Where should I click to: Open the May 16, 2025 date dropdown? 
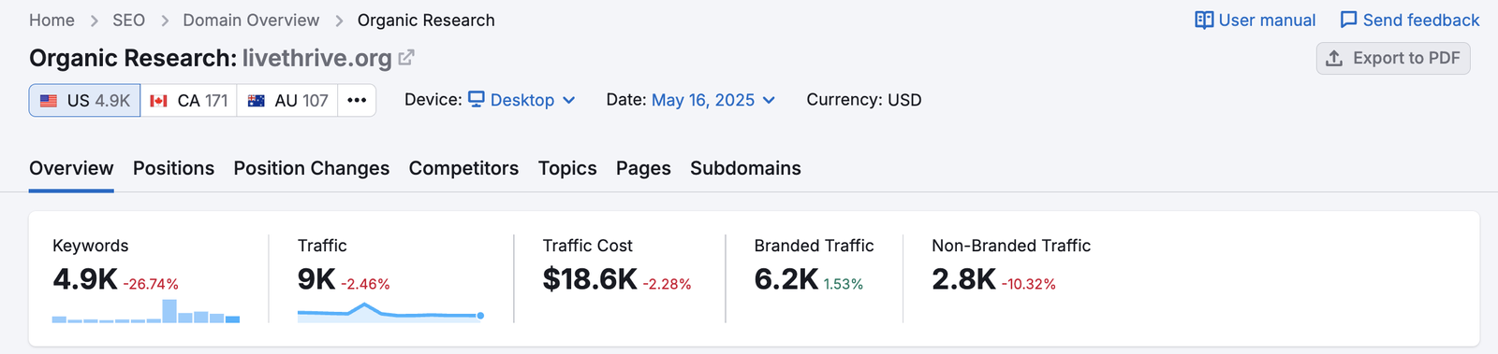pyautogui.click(x=713, y=100)
